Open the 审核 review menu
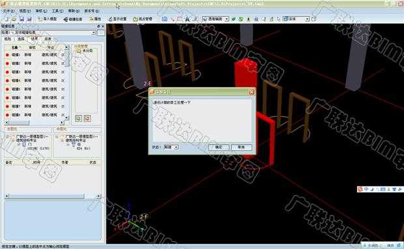This screenshot has height=249, width=404. (x=41, y=11)
